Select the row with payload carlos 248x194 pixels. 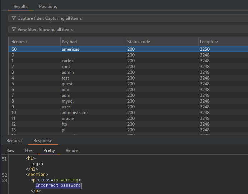128,61
